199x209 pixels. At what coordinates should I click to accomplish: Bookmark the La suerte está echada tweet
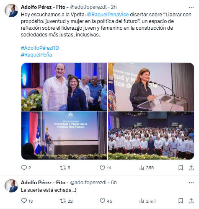[x=181, y=201]
